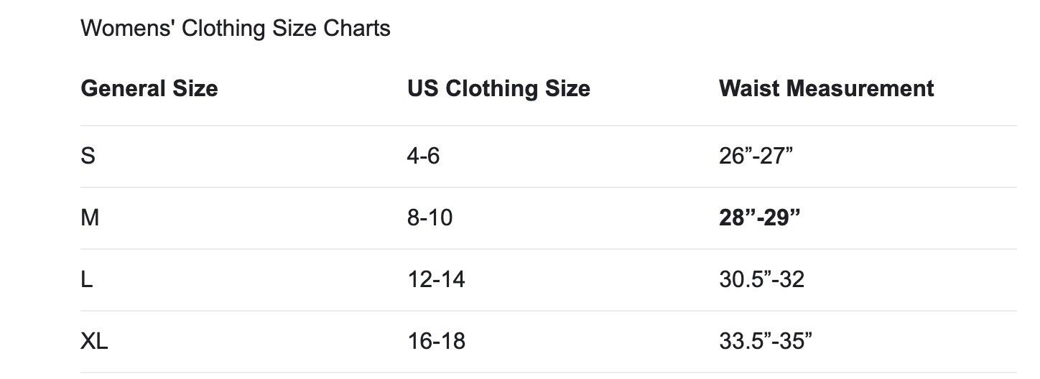The height and width of the screenshot is (379, 1040).
Task: Click the "L" general size cell
Action: pos(87,279)
